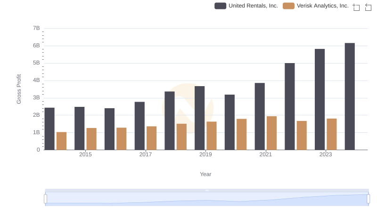The height and width of the screenshot is (217, 377).
Task: Select Verisk Analytics 2022 orange bar
Action: click(x=302, y=136)
